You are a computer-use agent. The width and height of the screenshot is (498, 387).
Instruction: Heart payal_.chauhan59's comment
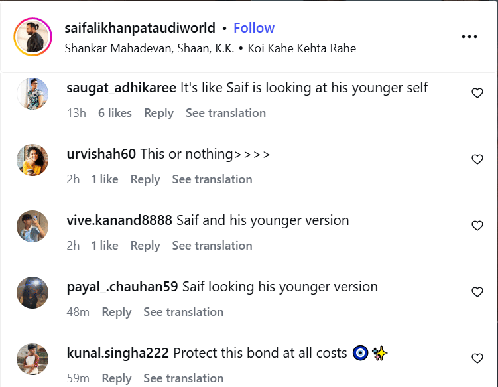(x=477, y=292)
